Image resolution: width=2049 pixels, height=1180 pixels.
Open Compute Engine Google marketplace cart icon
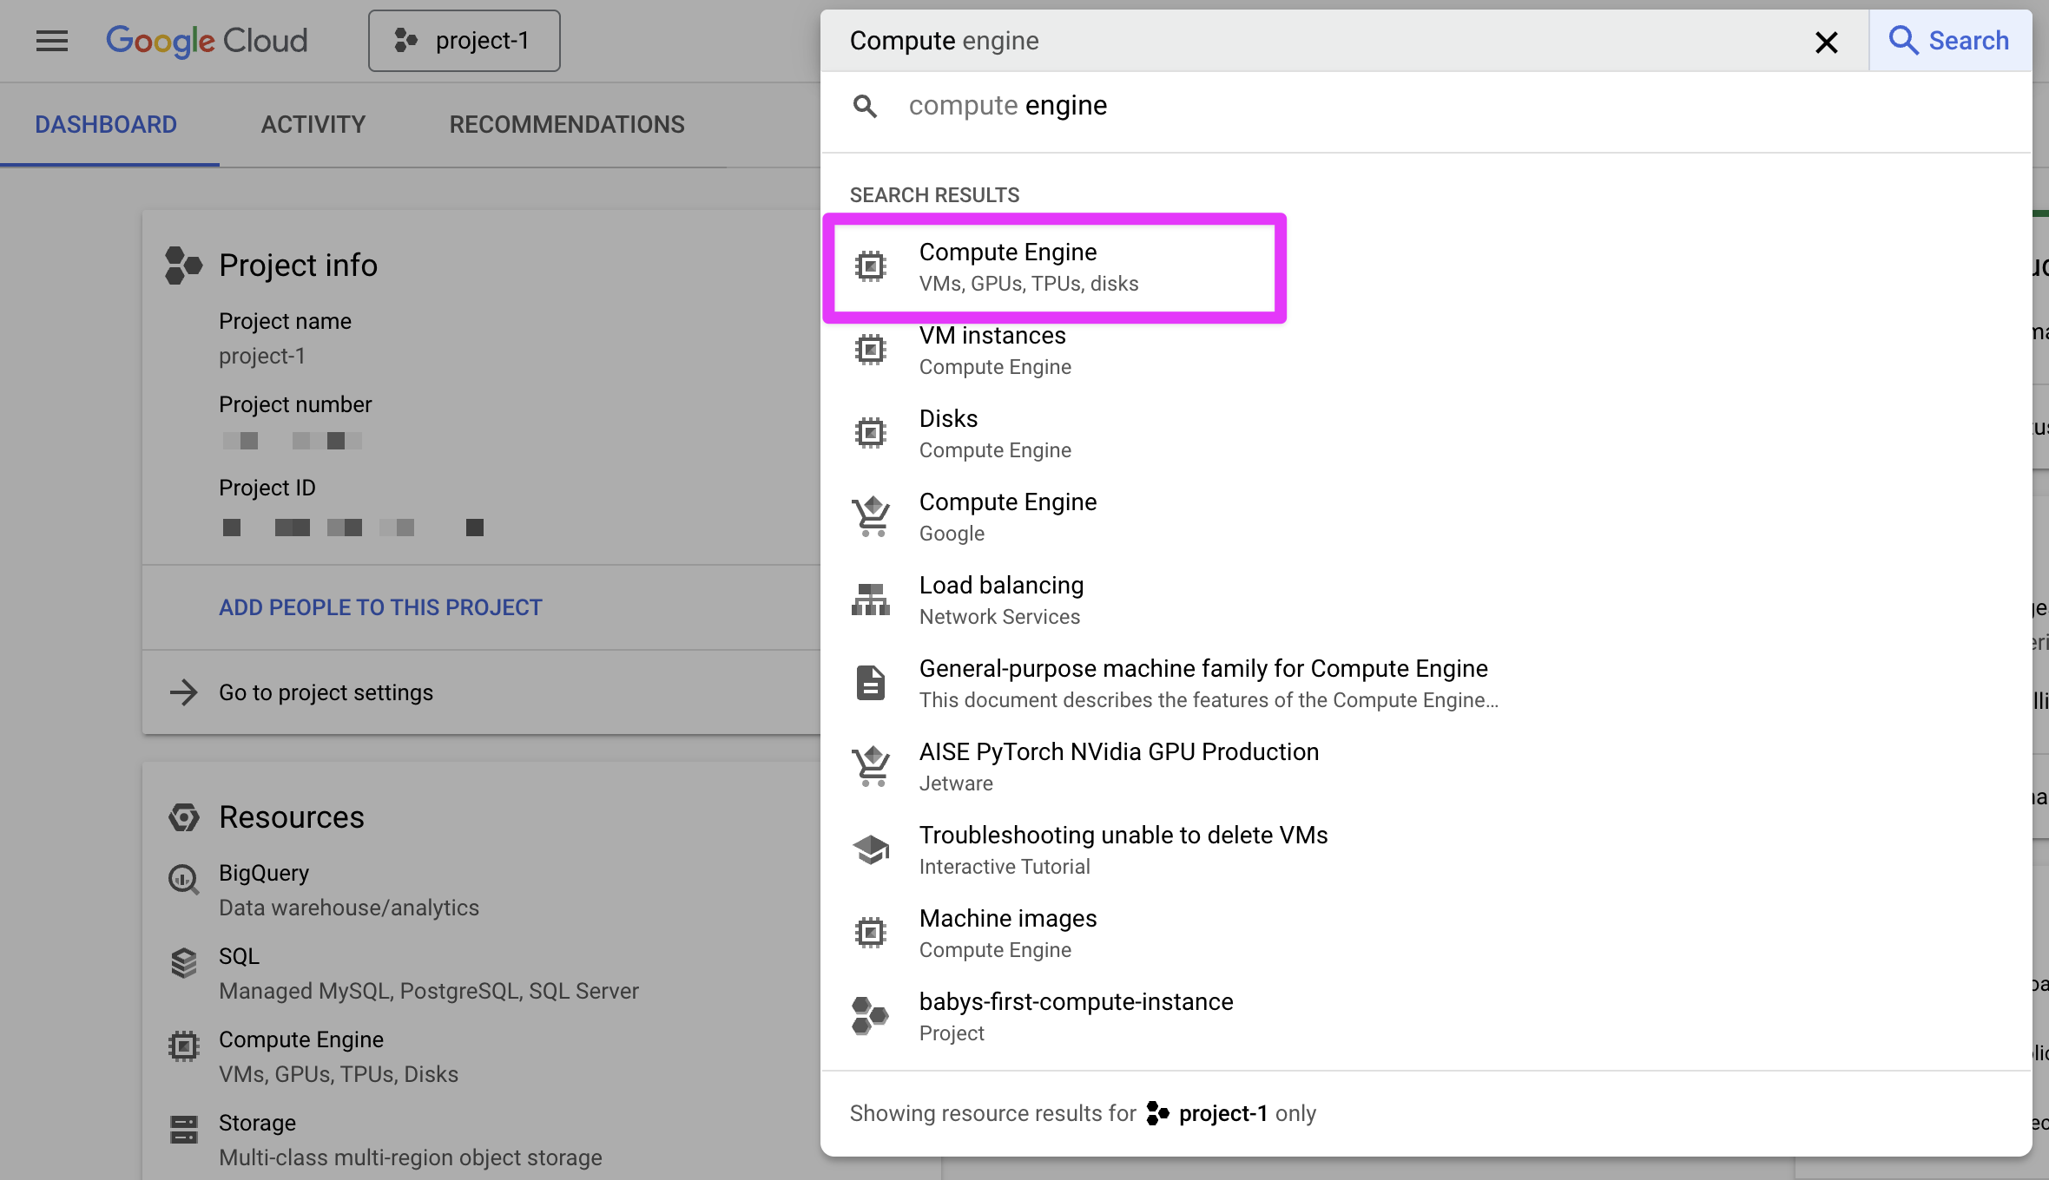[870, 516]
